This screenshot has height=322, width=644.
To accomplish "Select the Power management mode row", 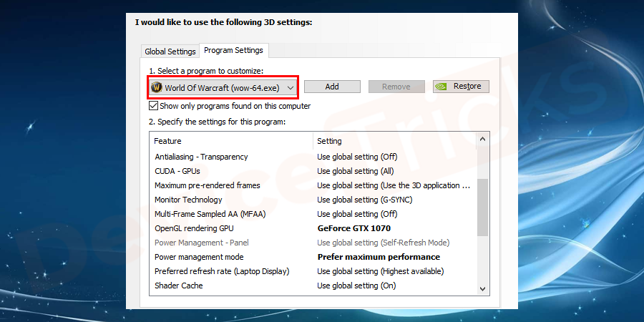I will tap(199, 257).
